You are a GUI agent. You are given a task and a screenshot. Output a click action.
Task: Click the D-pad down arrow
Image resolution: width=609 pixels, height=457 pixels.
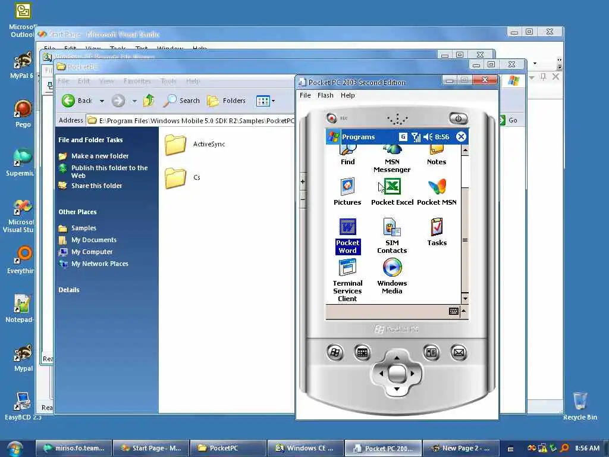coord(397,389)
